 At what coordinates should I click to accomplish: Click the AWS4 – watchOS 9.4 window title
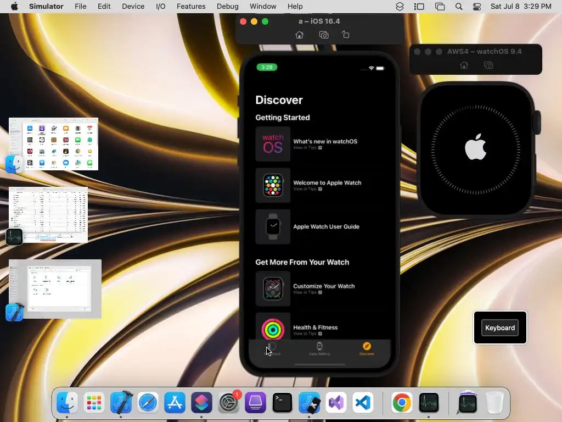(x=484, y=51)
